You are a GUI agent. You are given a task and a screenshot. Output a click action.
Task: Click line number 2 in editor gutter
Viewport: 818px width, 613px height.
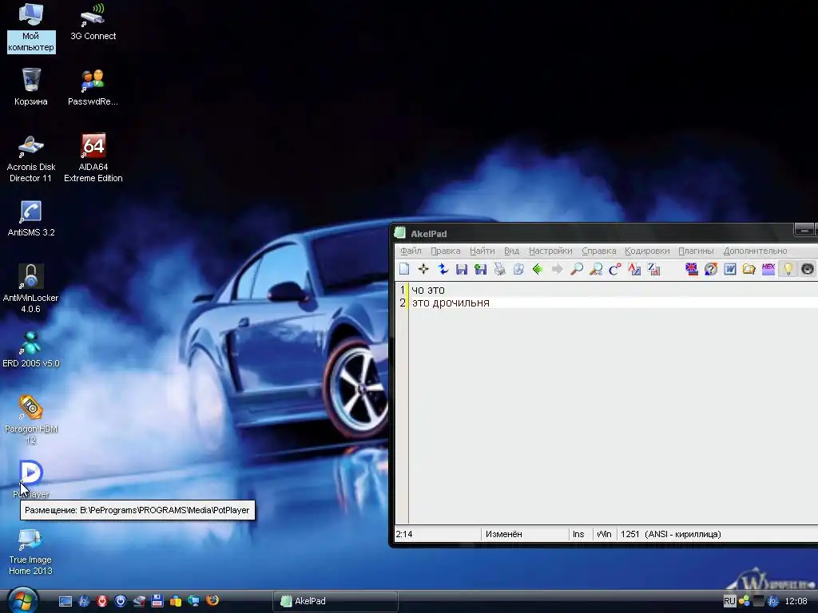click(x=403, y=303)
